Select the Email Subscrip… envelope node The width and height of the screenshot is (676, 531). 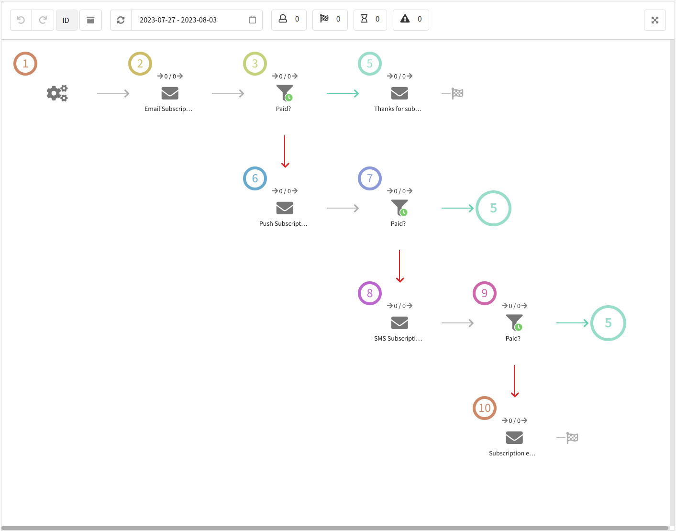[170, 93]
